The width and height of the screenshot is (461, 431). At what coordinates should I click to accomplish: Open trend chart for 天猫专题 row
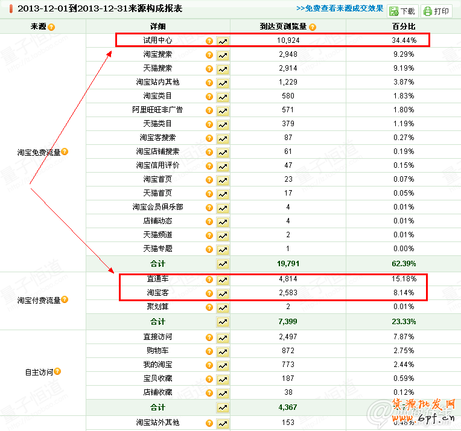223,250
